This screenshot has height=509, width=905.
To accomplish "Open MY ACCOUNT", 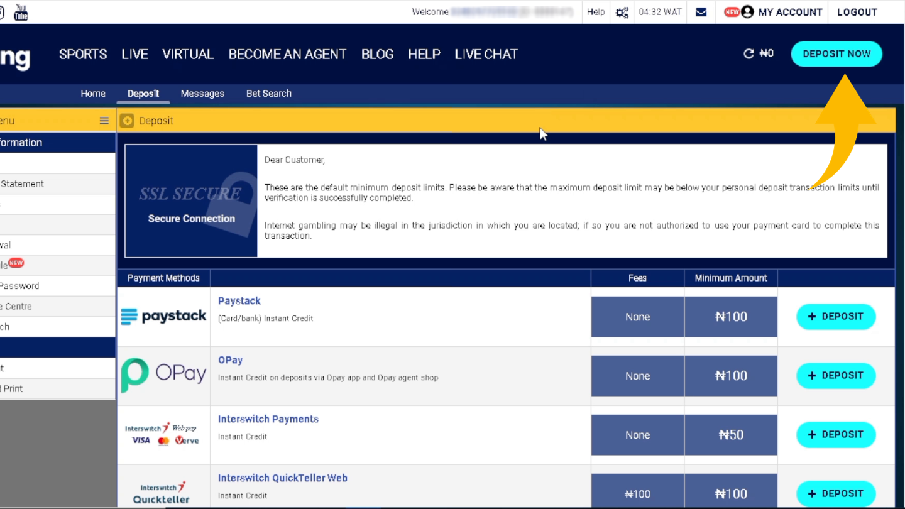I will pos(790,12).
